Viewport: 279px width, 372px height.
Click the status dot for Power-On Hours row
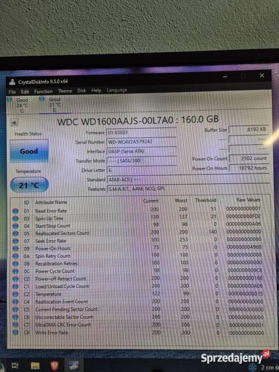(15, 249)
